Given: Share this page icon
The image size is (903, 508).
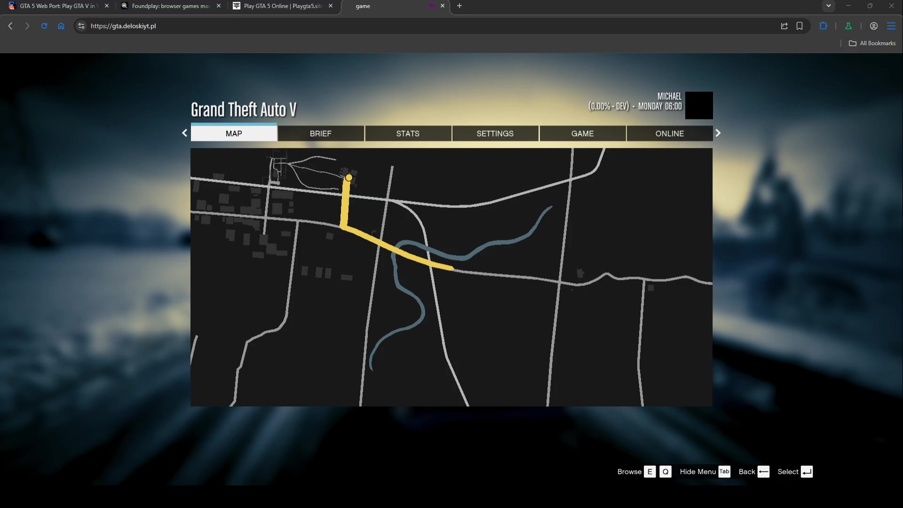Looking at the screenshot, I should [784, 26].
